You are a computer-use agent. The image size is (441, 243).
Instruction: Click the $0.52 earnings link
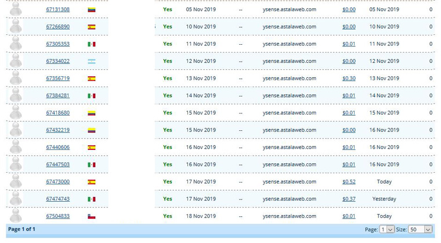coord(349,182)
